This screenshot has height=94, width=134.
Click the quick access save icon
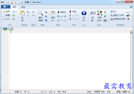[8, 2]
